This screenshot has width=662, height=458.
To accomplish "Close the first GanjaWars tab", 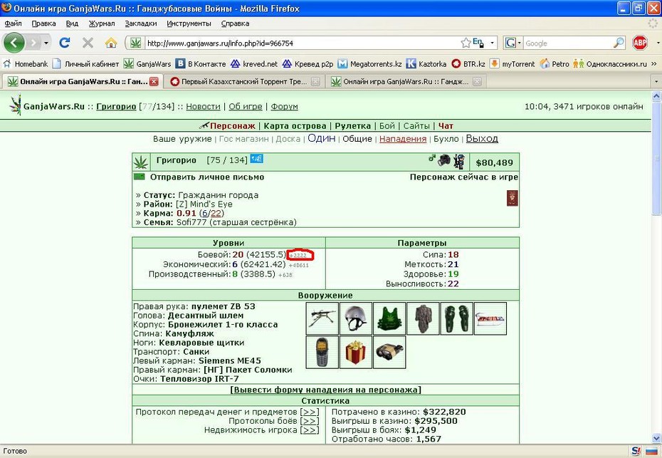I will 154,81.
